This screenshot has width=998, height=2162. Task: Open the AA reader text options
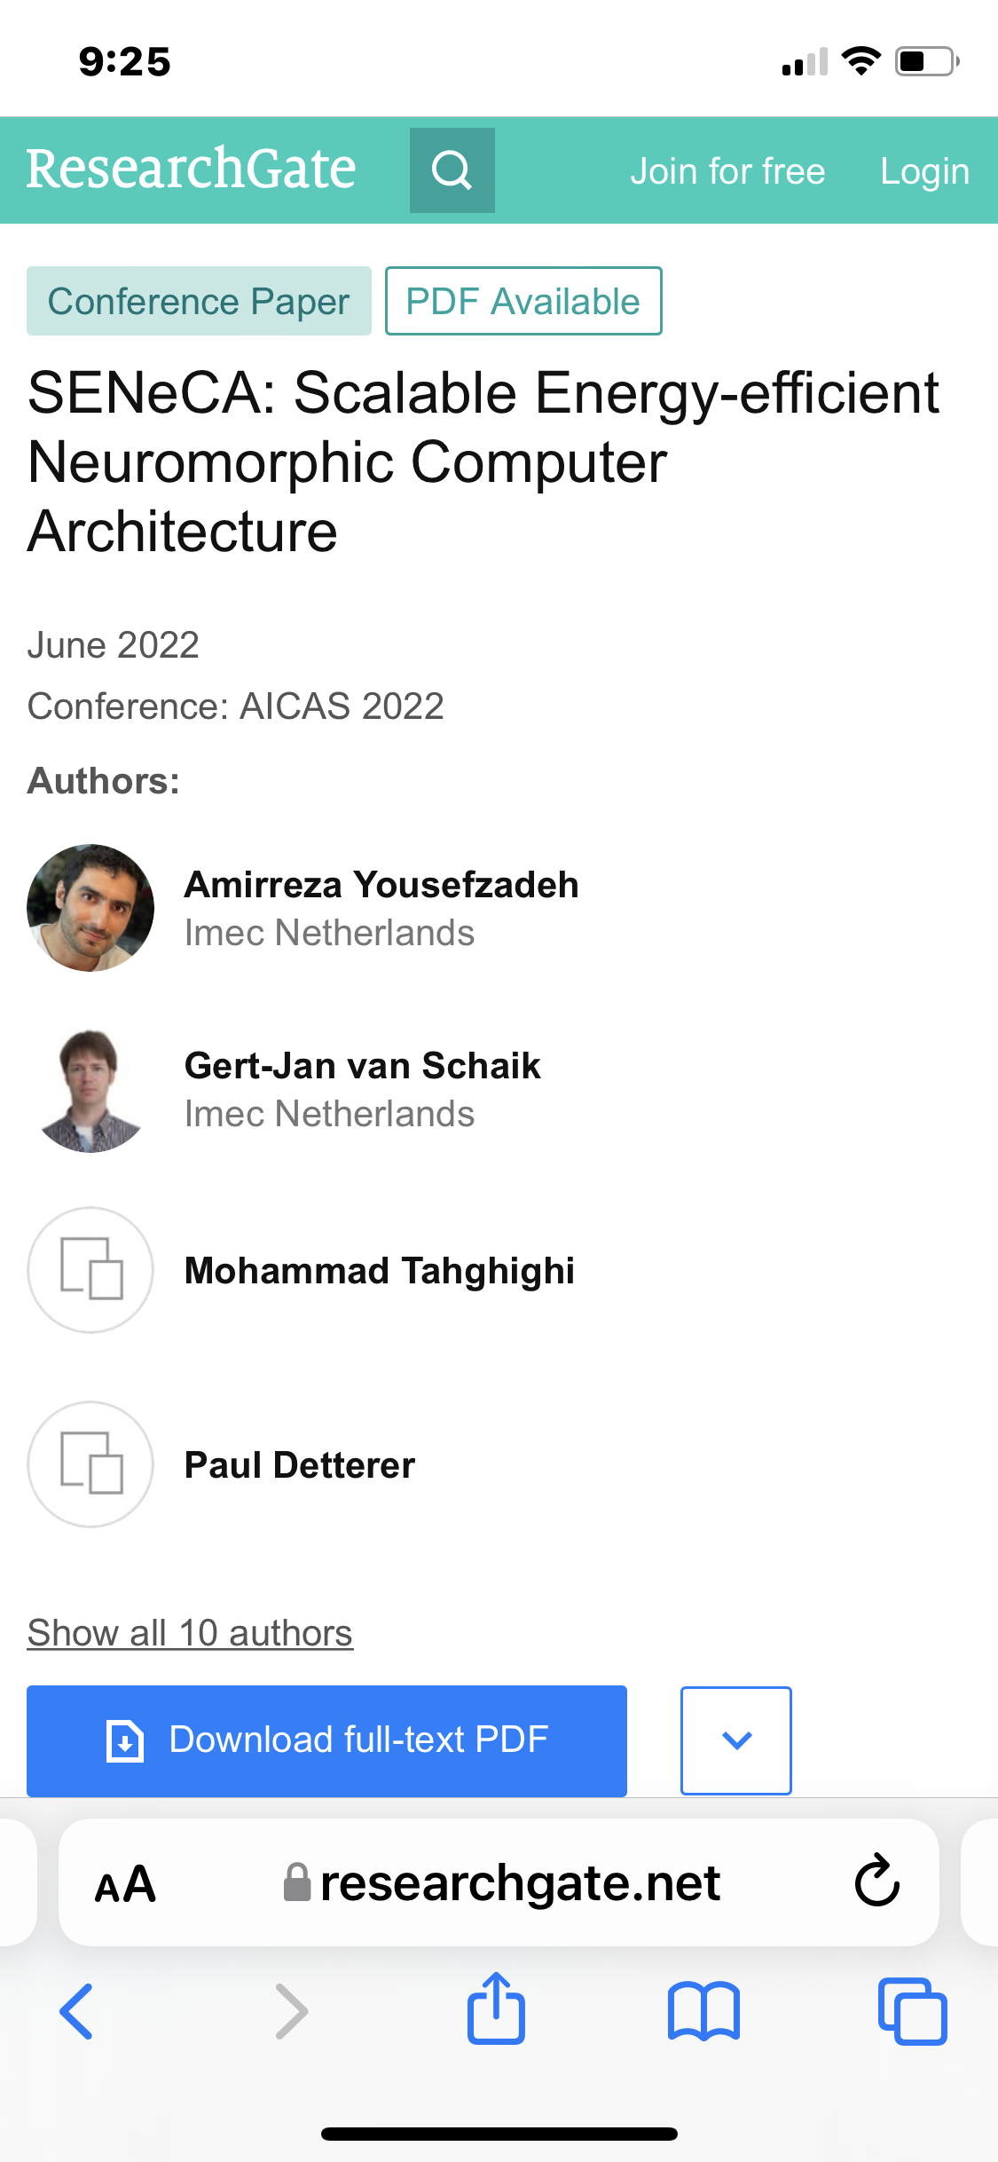[125, 1883]
